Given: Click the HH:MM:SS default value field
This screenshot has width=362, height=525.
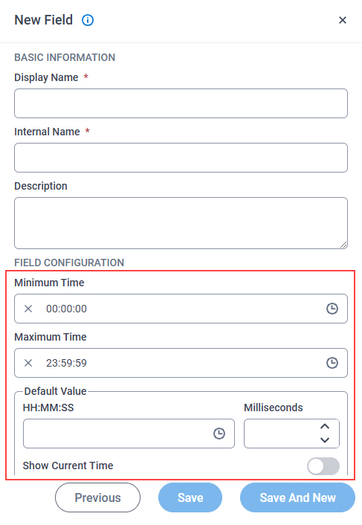Looking at the screenshot, I should 129,434.
